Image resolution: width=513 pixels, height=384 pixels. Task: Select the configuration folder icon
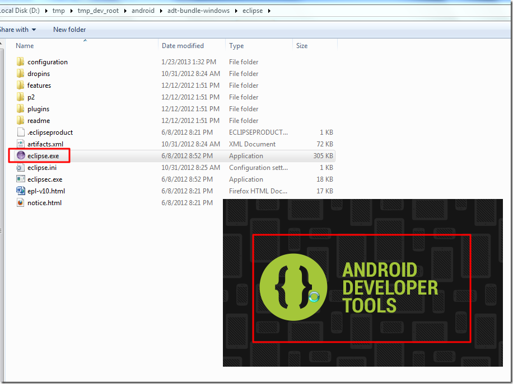(20, 61)
